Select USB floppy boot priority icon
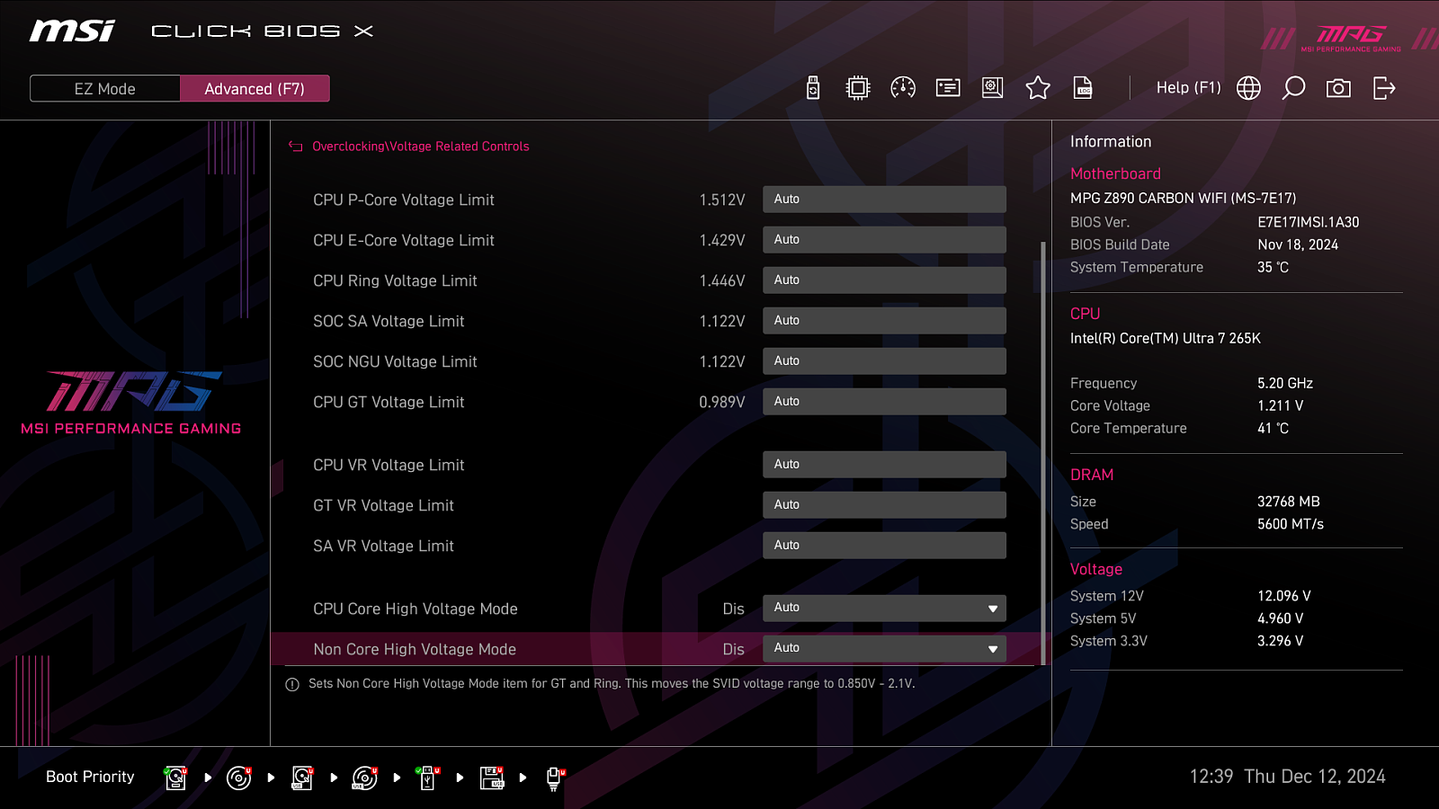1439x809 pixels. [x=492, y=778]
